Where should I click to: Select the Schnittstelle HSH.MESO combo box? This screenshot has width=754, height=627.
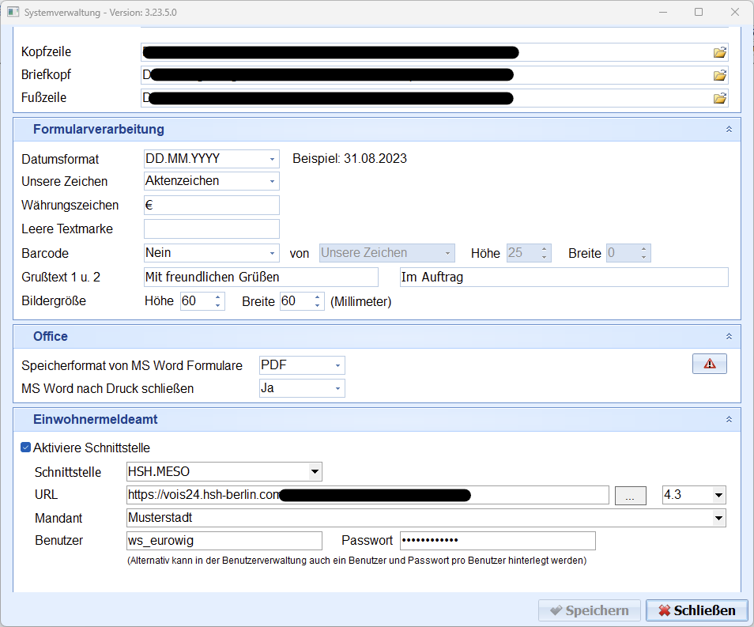[x=315, y=472]
